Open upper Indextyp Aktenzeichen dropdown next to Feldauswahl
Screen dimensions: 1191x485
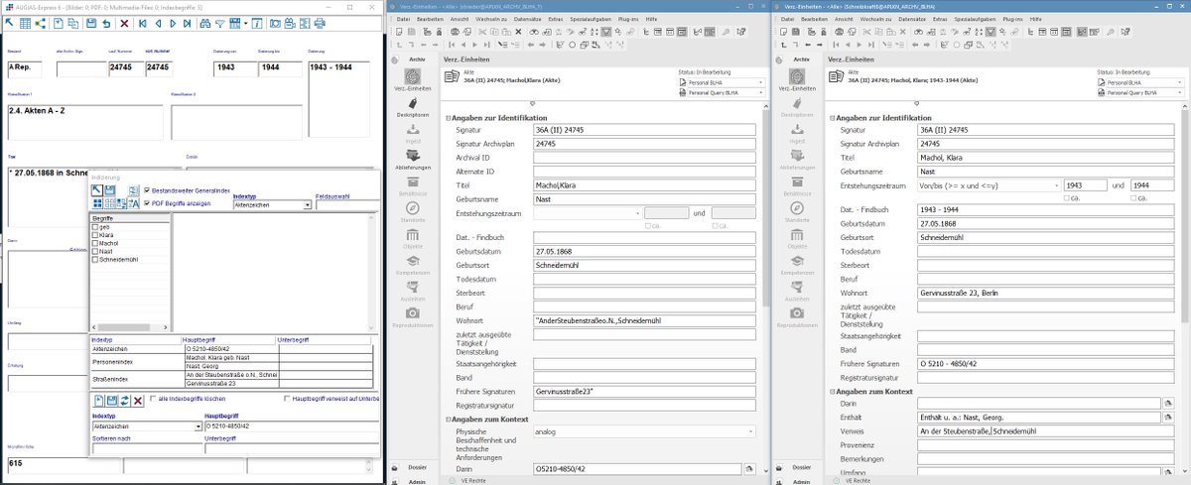[307, 205]
